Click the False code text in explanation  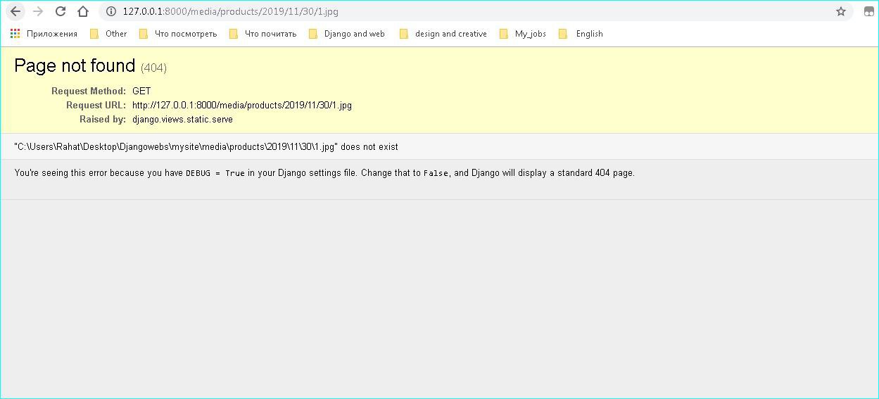[436, 173]
